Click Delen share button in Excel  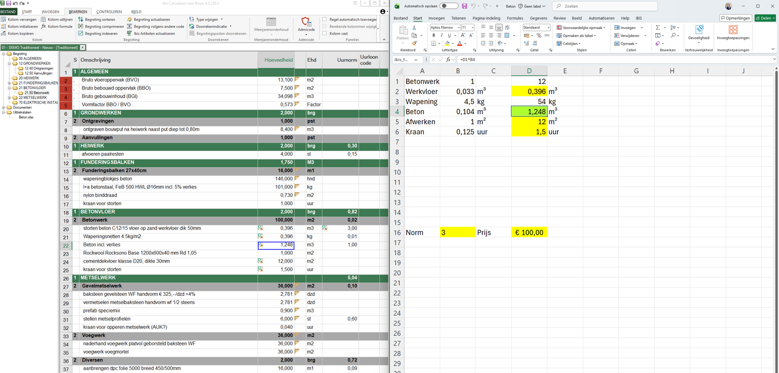click(x=765, y=18)
